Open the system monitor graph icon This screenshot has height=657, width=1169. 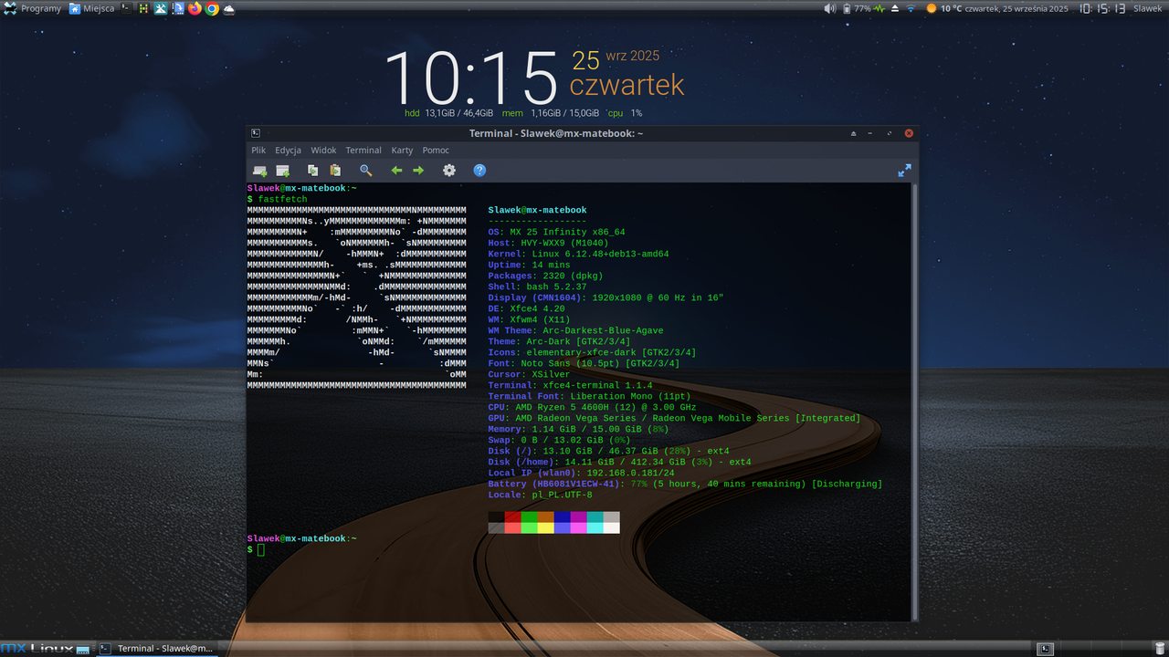pos(879,8)
